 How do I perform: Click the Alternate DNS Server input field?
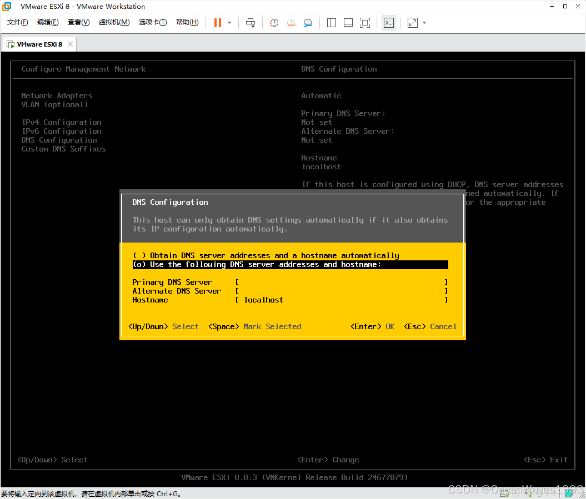[x=342, y=291]
